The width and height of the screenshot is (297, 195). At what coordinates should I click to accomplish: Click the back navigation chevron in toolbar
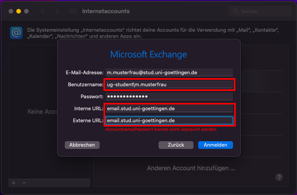42,11
